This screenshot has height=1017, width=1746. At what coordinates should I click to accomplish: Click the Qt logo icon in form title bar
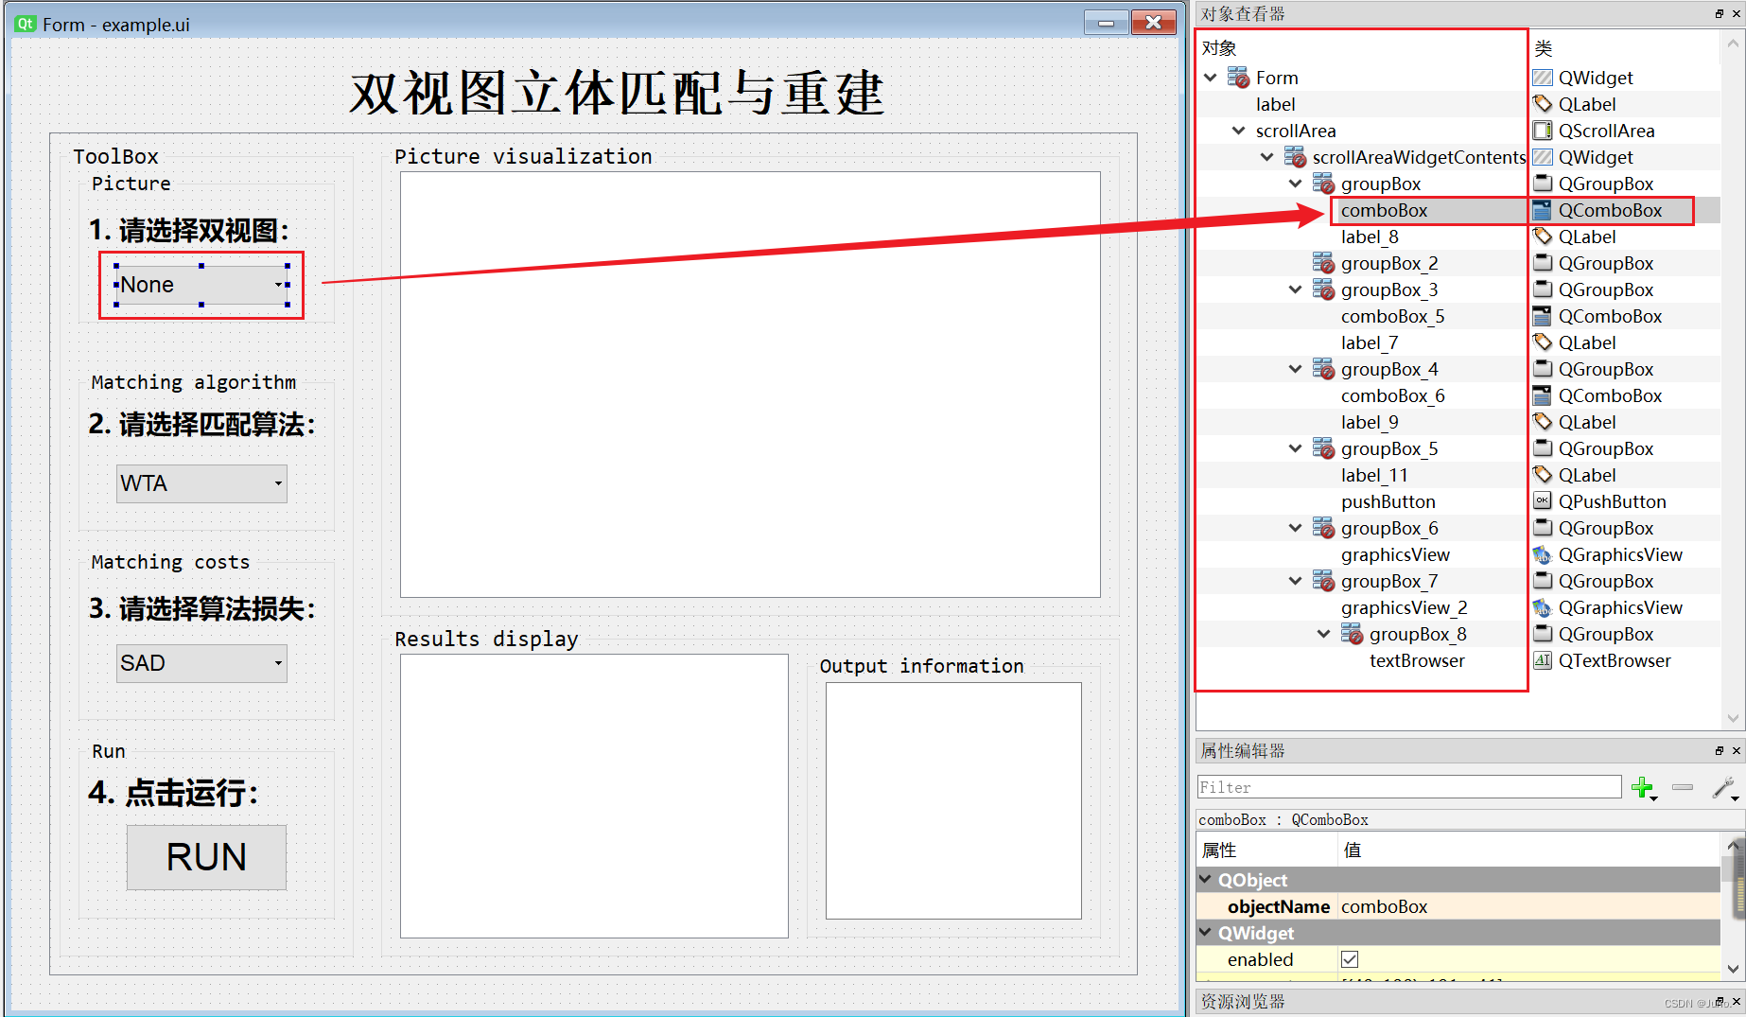(26, 24)
